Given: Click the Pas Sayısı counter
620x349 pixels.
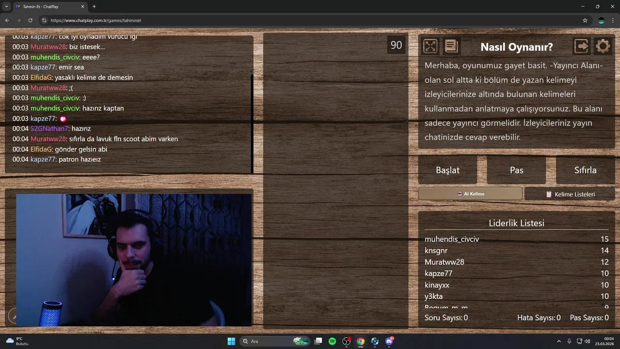Looking at the screenshot, I should coord(589,318).
